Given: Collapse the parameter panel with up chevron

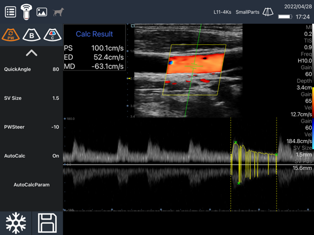Looking at the screenshot, I should 31,53.
